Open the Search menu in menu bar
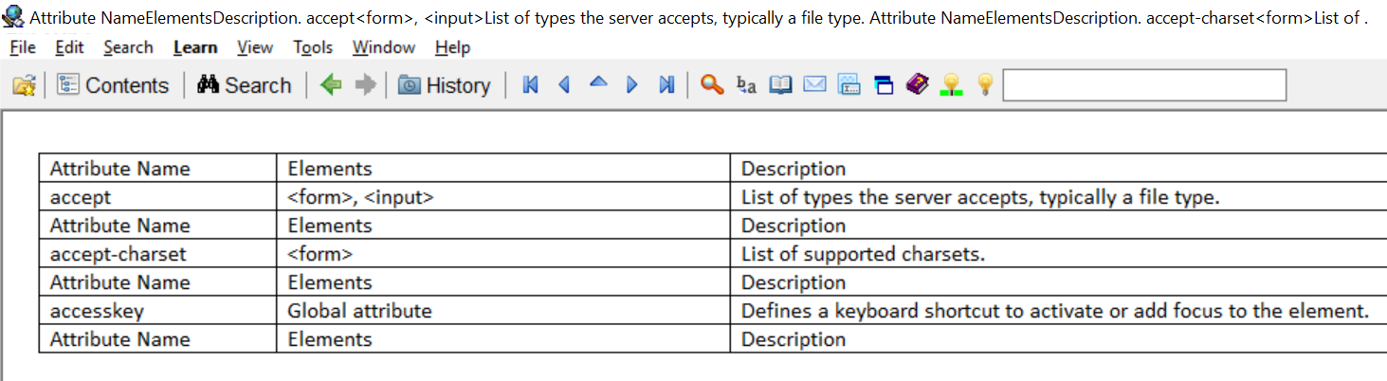The width and height of the screenshot is (1387, 381). [128, 47]
